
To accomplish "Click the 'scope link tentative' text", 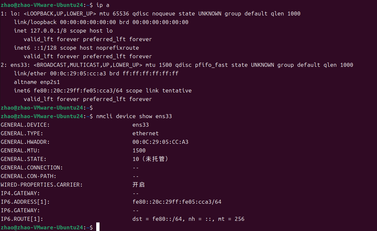I will point(159,91).
